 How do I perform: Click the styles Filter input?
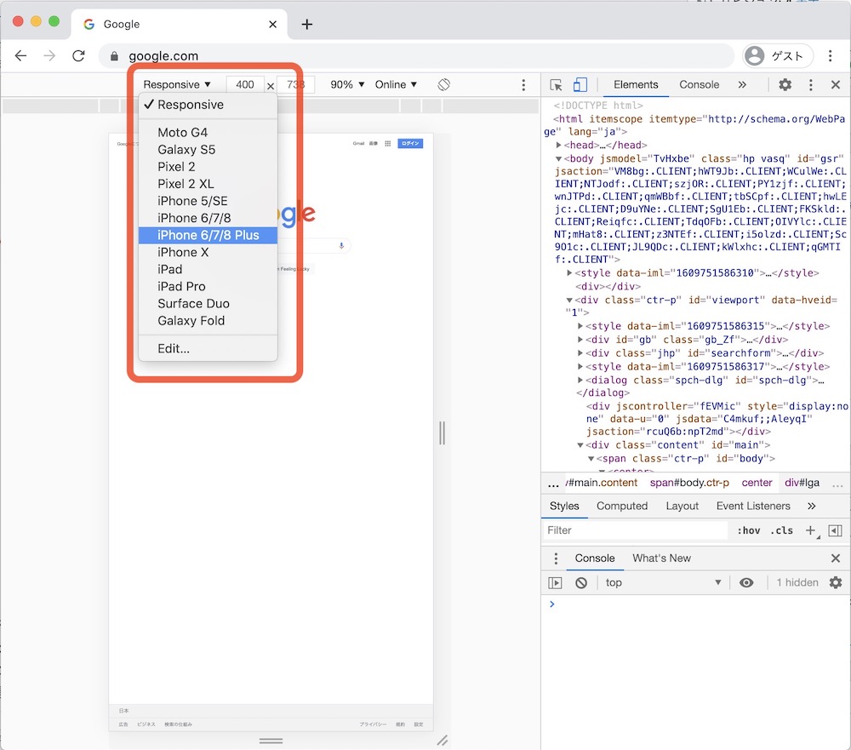[635, 530]
